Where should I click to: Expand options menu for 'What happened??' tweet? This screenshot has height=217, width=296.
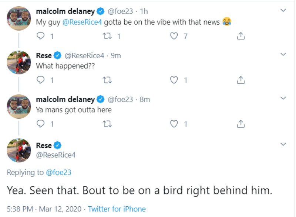(x=283, y=55)
